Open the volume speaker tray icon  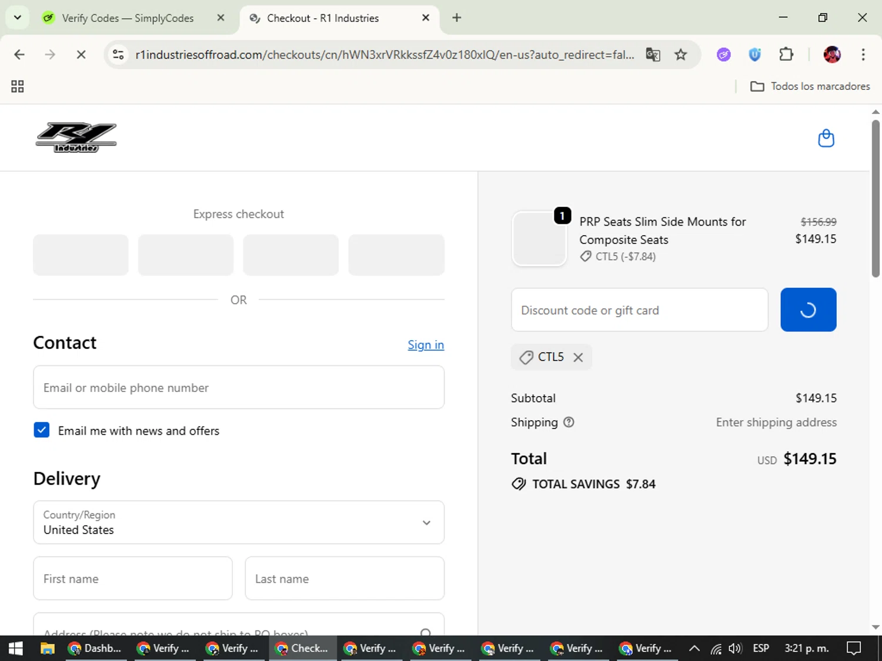coord(735,648)
